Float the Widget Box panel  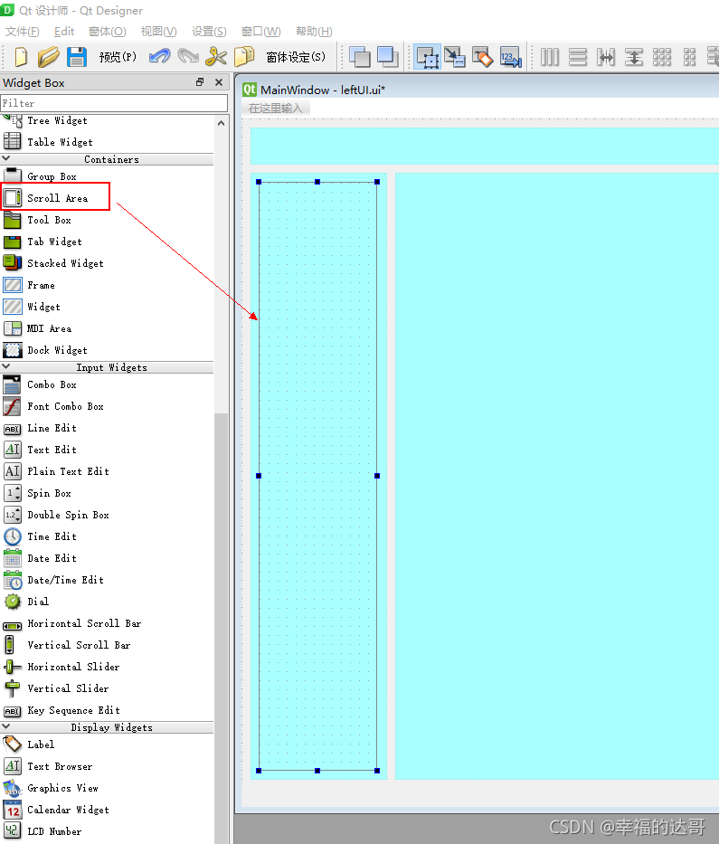click(x=200, y=82)
